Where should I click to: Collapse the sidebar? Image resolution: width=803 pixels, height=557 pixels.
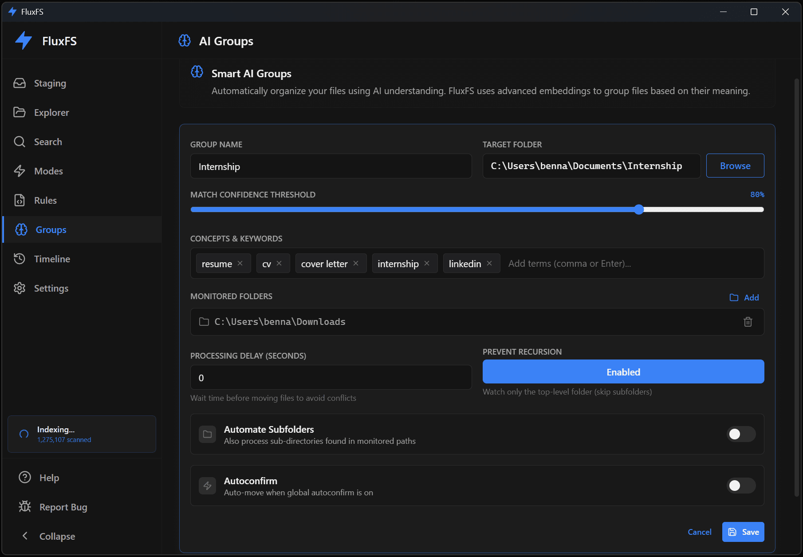pyautogui.click(x=25, y=536)
